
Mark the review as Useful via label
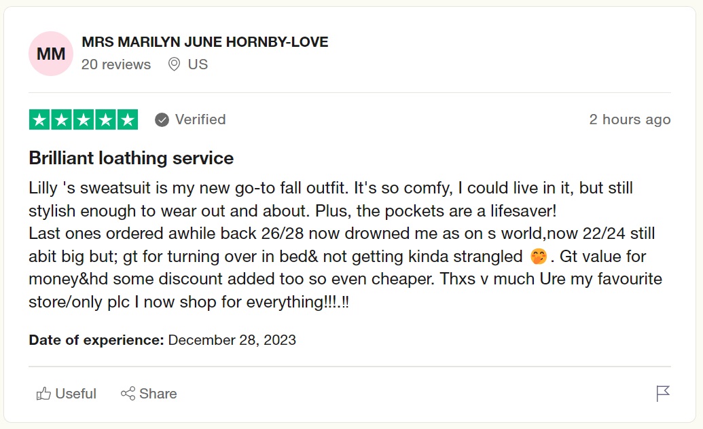coord(76,394)
